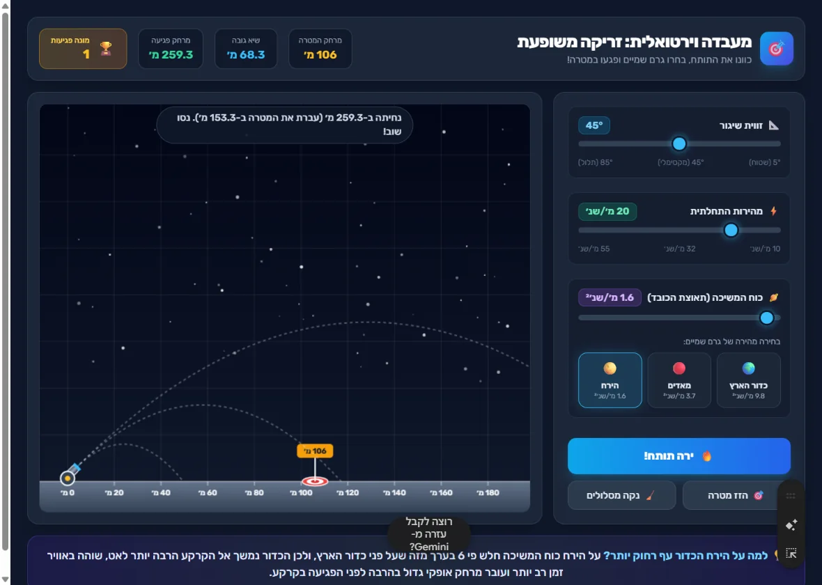The image size is (822, 585).
Task: Click the grip dots handle on the floating toolbar
Action: pyautogui.click(x=791, y=496)
